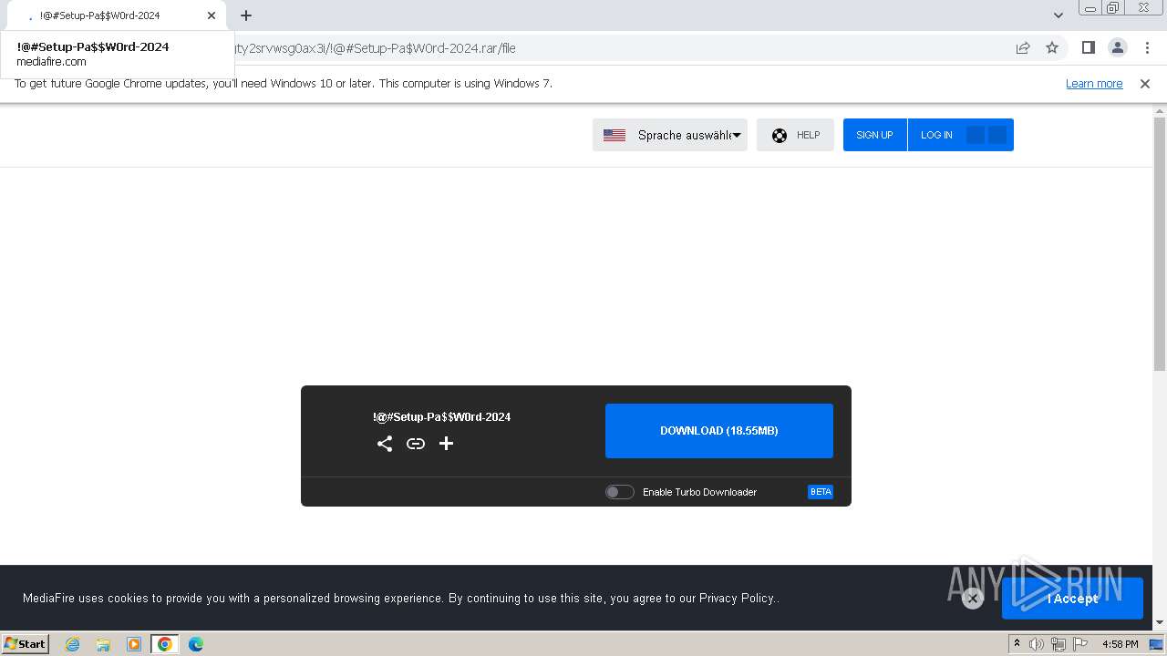
Task: Close the !@#Setup-Pa$$W0rd-2024 tab
Action: 212,15
